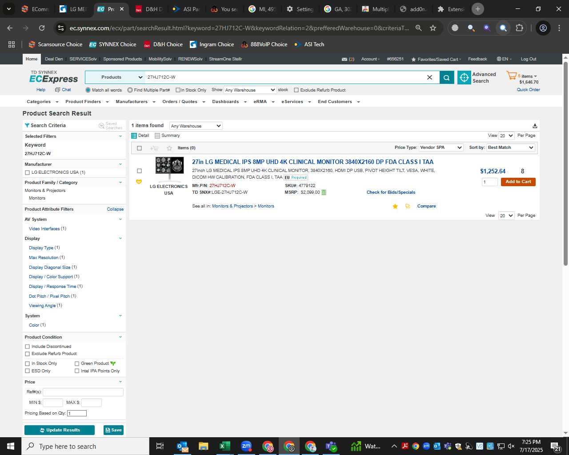Open the MSRP calculator icon
The height and width of the screenshot is (455, 569).
[x=324, y=192]
